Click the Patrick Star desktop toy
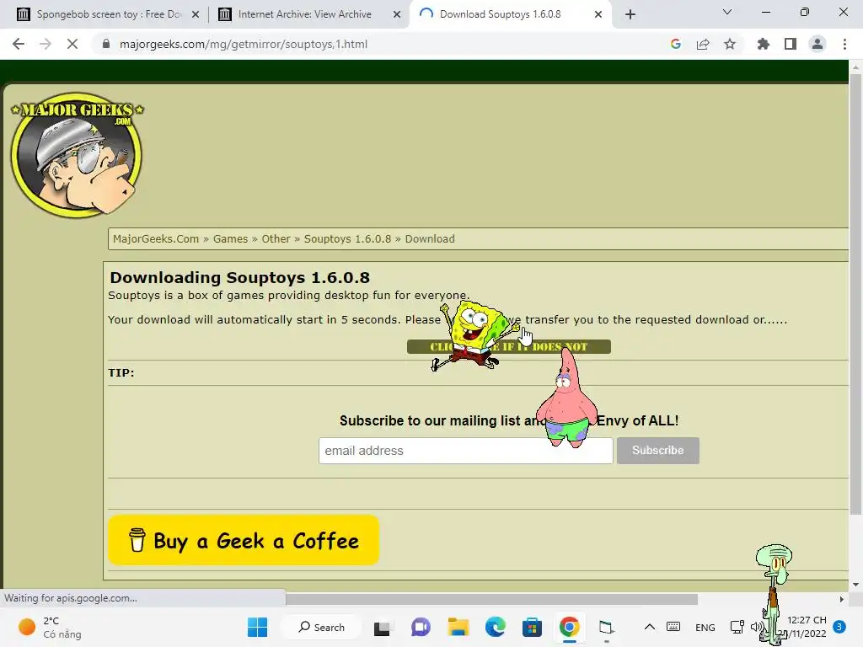 click(567, 398)
